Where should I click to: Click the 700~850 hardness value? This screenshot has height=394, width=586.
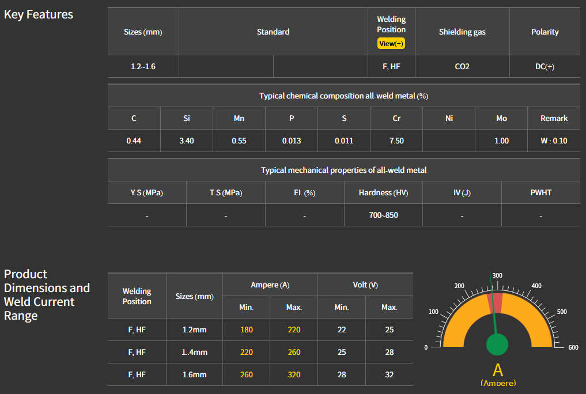pyautogui.click(x=383, y=215)
